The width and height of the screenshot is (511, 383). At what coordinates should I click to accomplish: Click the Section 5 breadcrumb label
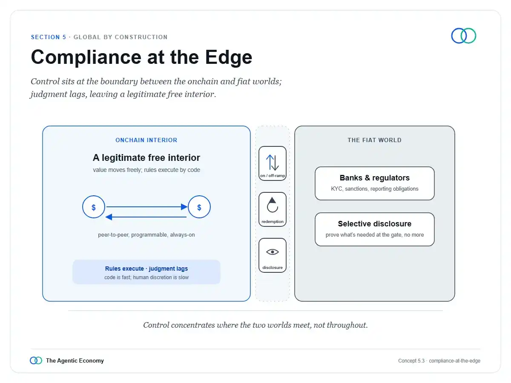coord(49,37)
